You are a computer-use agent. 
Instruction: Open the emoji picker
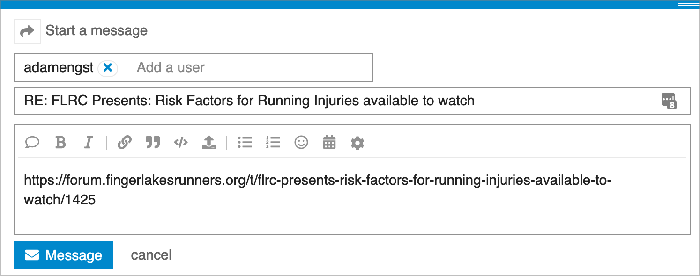tap(301, 142)
